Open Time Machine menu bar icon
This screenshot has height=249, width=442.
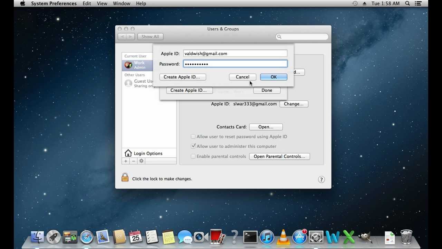tap(355, 3)
